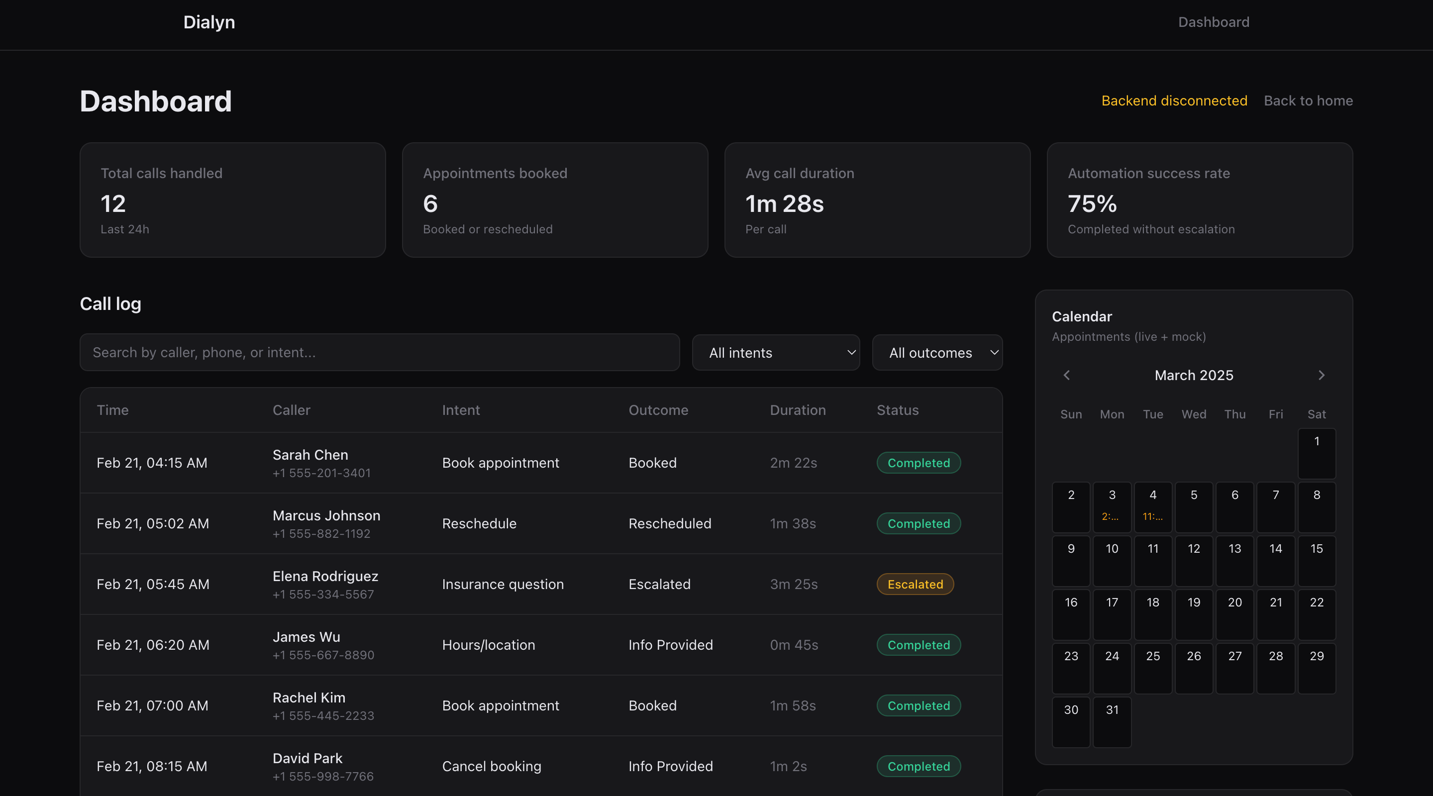This screenshot has width=1433, height=796.
Task: Click the Dashboard nav item
Action: (x=1213, y=22)
